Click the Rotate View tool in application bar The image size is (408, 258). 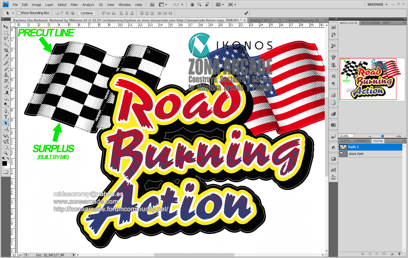[x=207, y=4]
